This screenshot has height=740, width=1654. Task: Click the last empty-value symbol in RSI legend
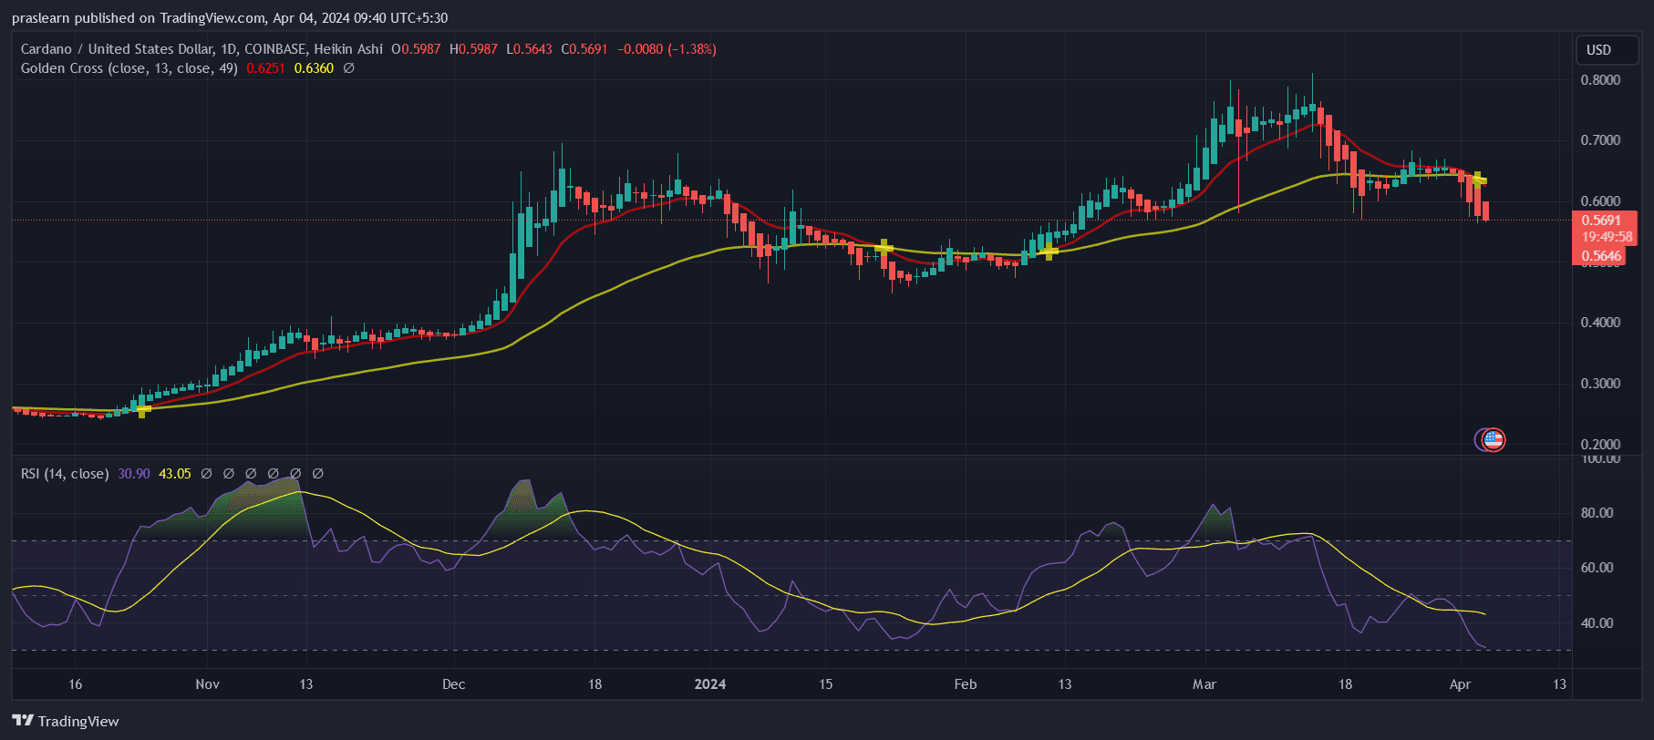point(318,474)
